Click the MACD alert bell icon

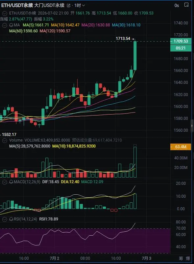pyautogui.click(x=11, y=182)
